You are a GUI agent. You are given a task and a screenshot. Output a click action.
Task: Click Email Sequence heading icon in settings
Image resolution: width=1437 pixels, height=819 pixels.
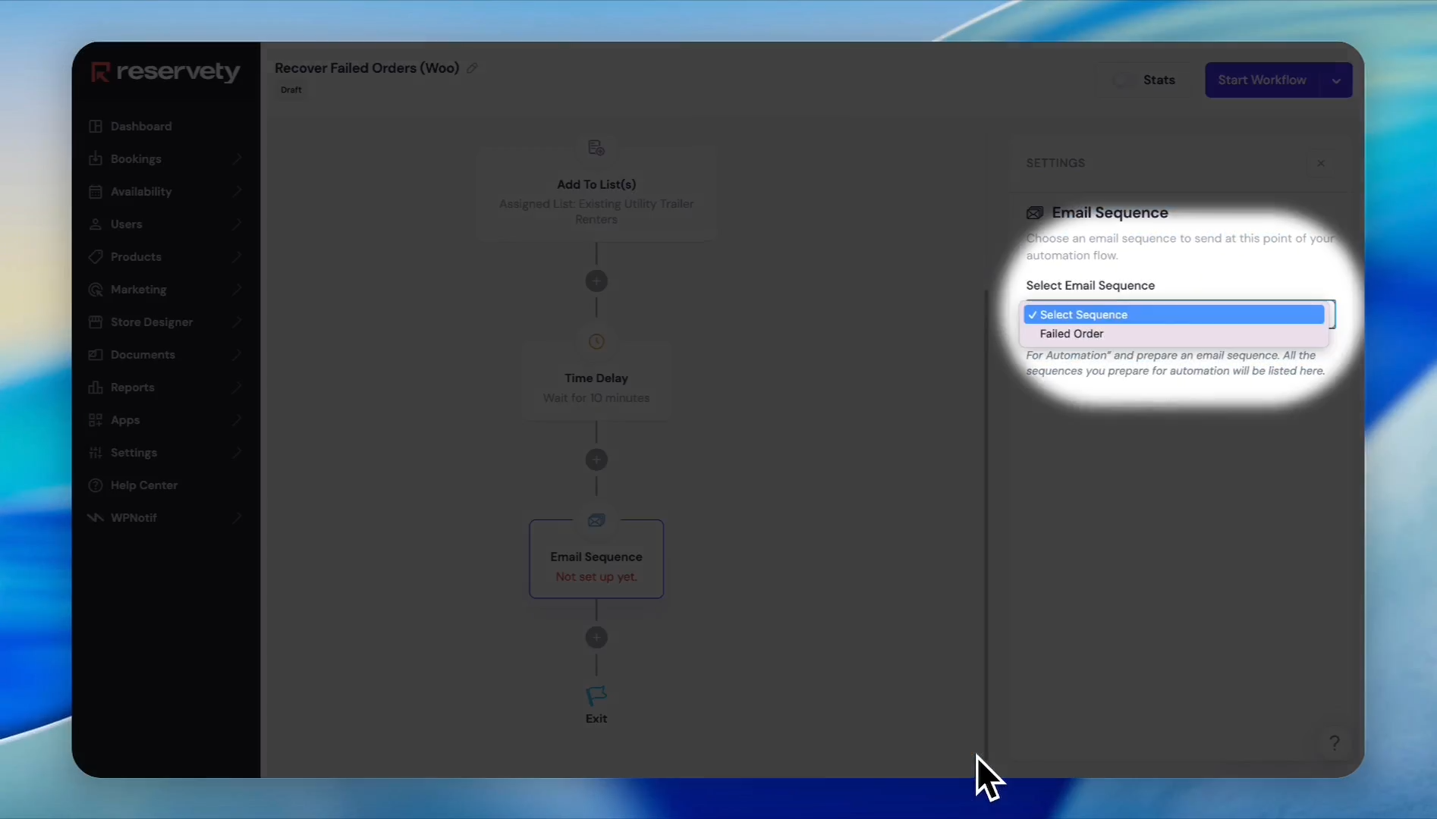click(x=1035, y=213)
